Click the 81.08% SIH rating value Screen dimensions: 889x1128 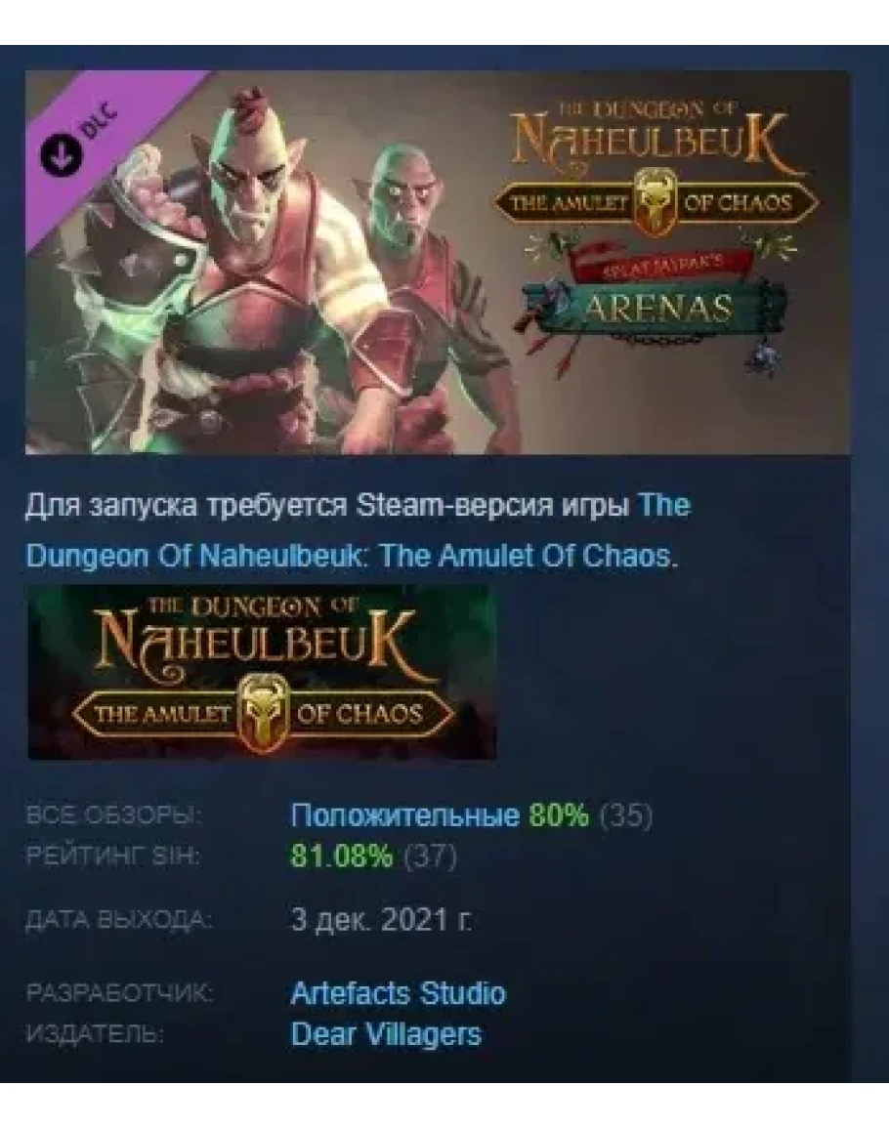pyautogui.click(x=342, y=856)
